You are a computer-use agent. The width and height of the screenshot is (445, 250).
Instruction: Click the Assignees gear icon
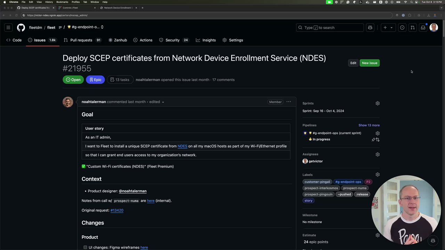[x=378, y=154]
